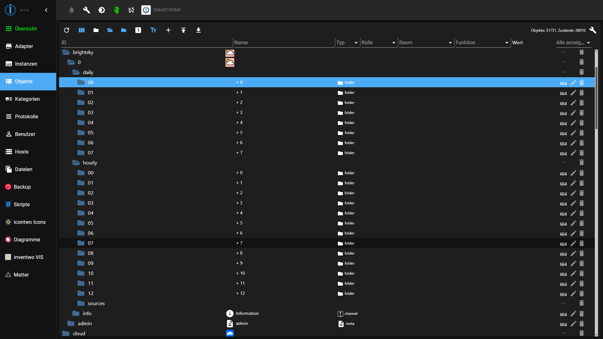Click the upload objects arrow icon

point(183,30)
